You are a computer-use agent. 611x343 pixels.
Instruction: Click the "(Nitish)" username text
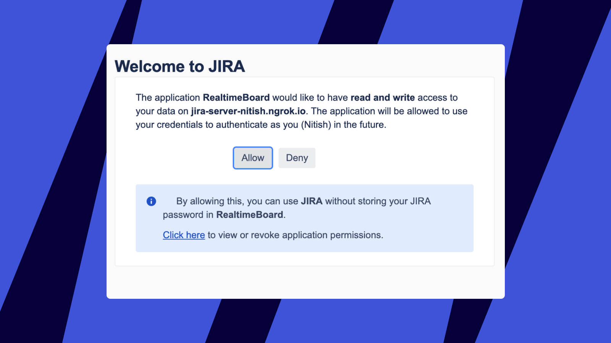316,125
